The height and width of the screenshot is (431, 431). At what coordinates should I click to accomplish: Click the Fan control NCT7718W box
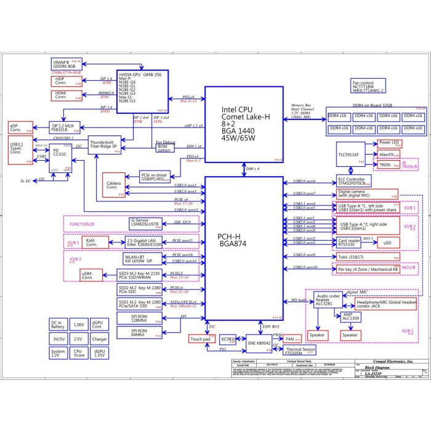368,86
